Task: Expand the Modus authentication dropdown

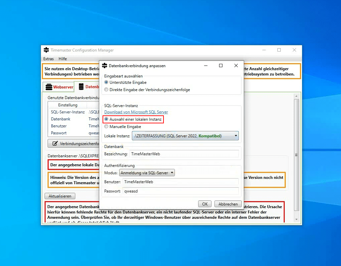Action: [147, 173]
